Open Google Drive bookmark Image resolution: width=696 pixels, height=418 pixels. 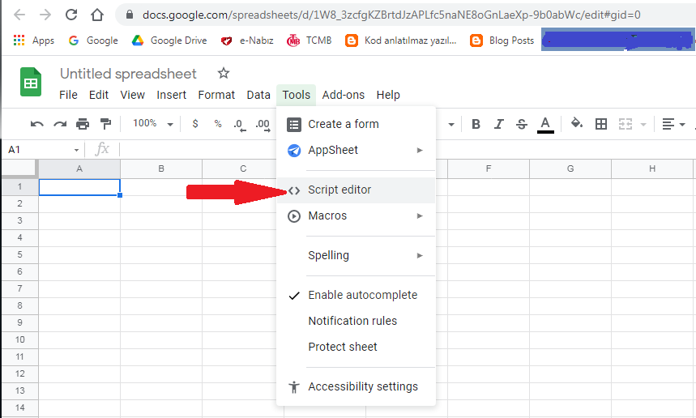tap(169, 40)
